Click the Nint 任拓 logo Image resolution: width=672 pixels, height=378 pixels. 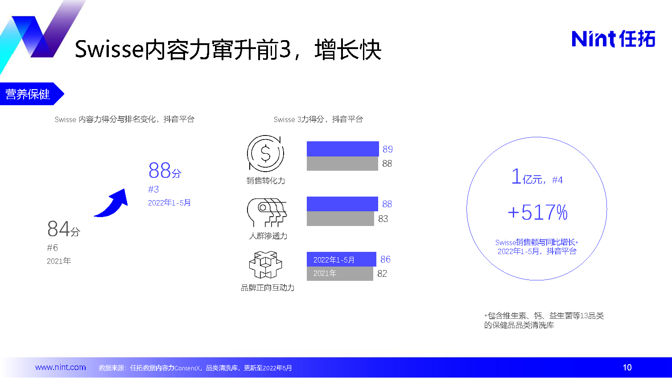click(613, 39)
